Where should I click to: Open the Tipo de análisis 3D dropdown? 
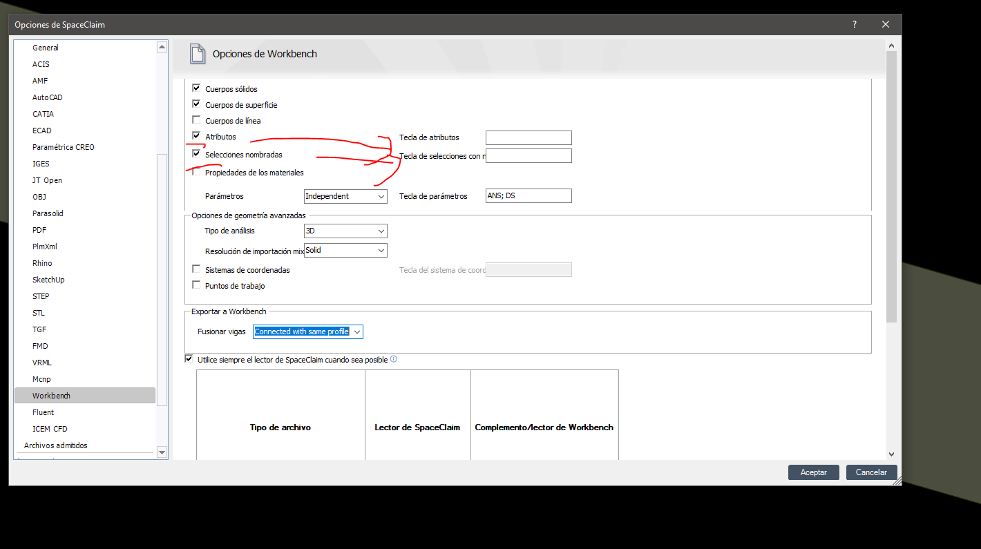[345, 231]
